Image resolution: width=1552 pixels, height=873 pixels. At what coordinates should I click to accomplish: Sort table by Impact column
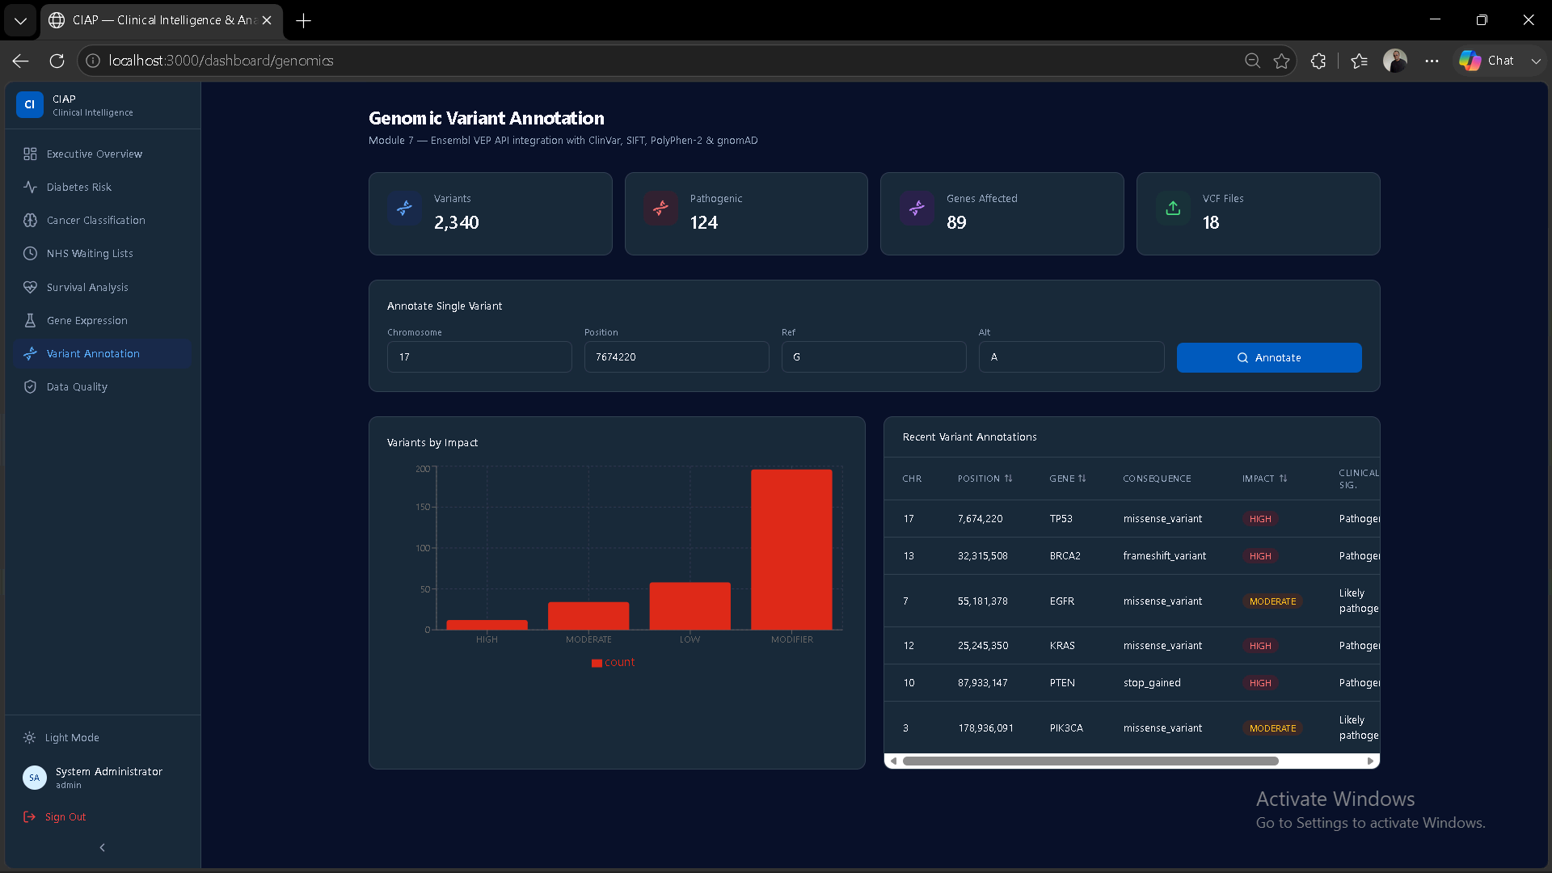coord(1264,479)
